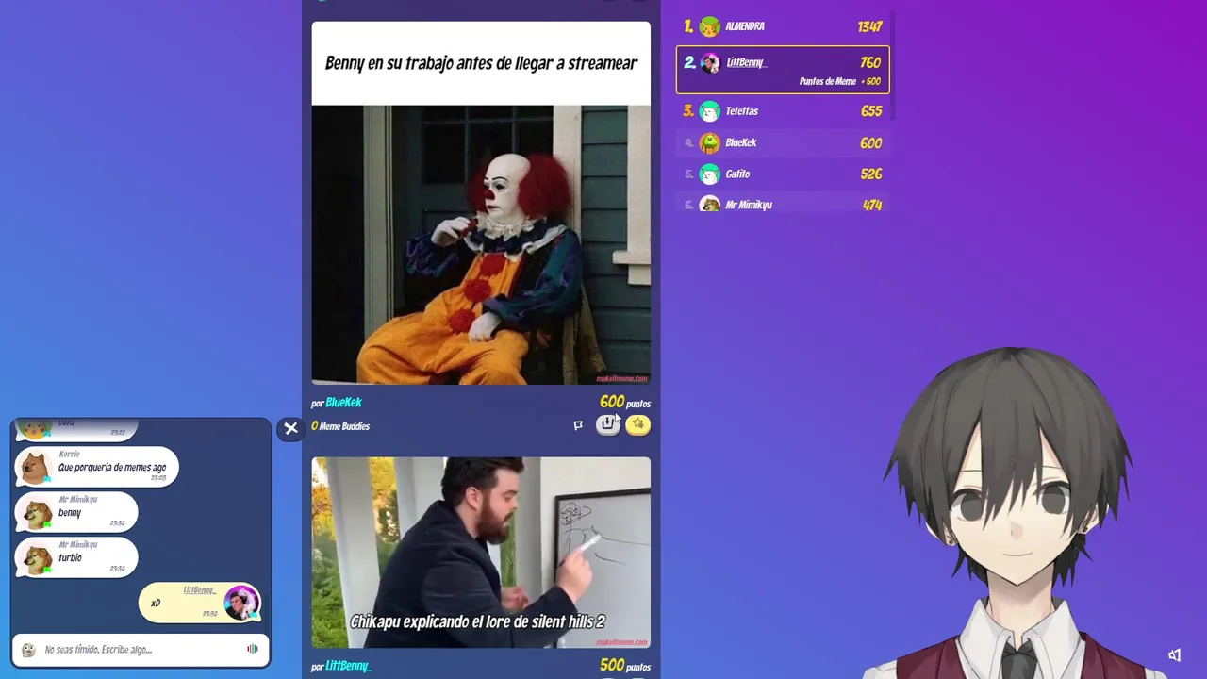Click the chat message 'Que porqueria de memes ago'
1207x679 pixels.
click(112, 468)
